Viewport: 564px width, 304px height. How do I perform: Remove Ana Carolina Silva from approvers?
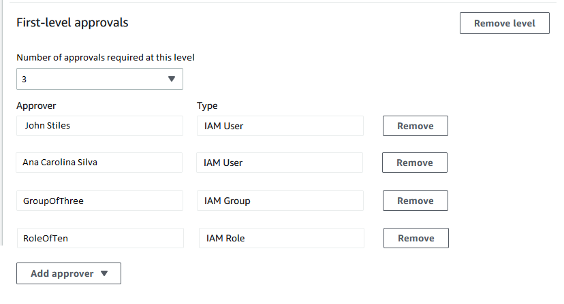414,163
